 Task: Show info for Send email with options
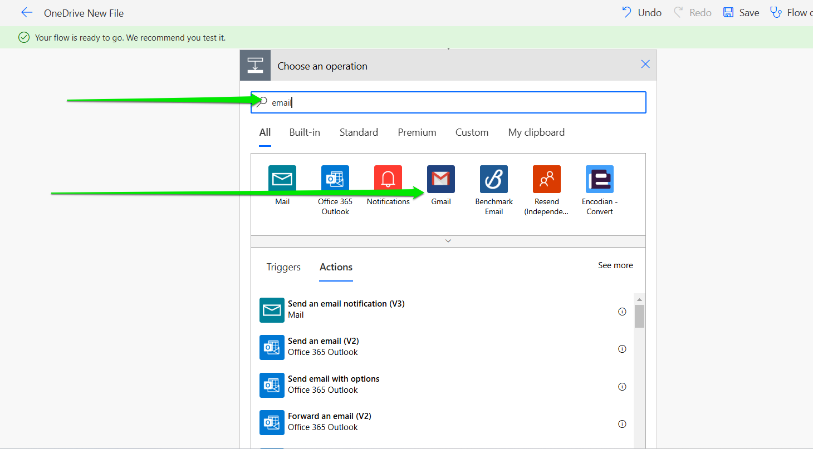(x=623, y=387)
